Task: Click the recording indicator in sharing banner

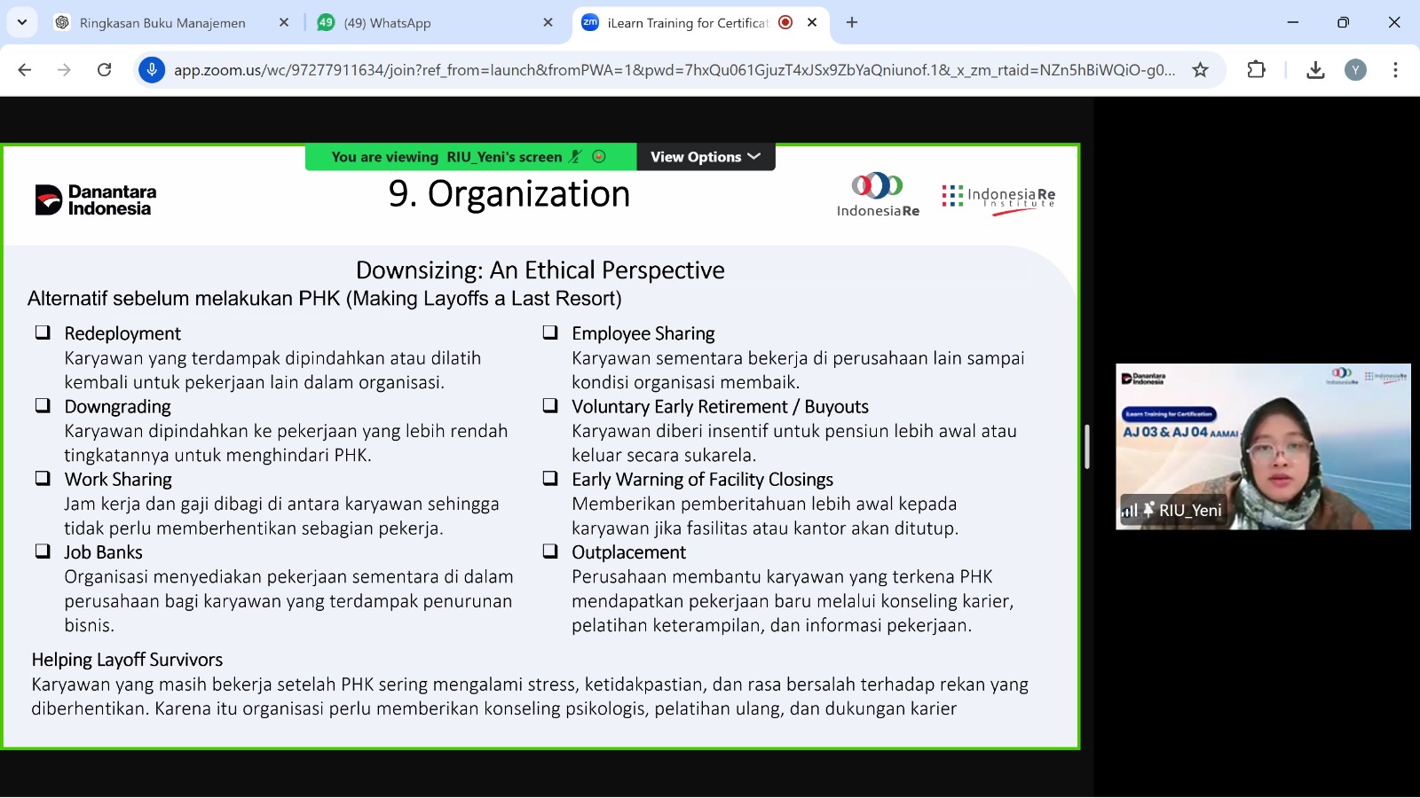Action: point(599,157)
